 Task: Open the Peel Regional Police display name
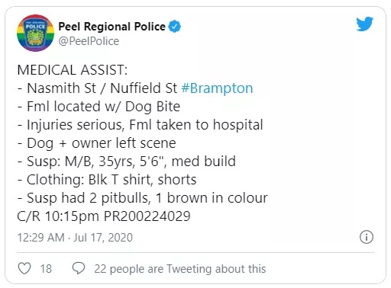[x=111, y=27]
